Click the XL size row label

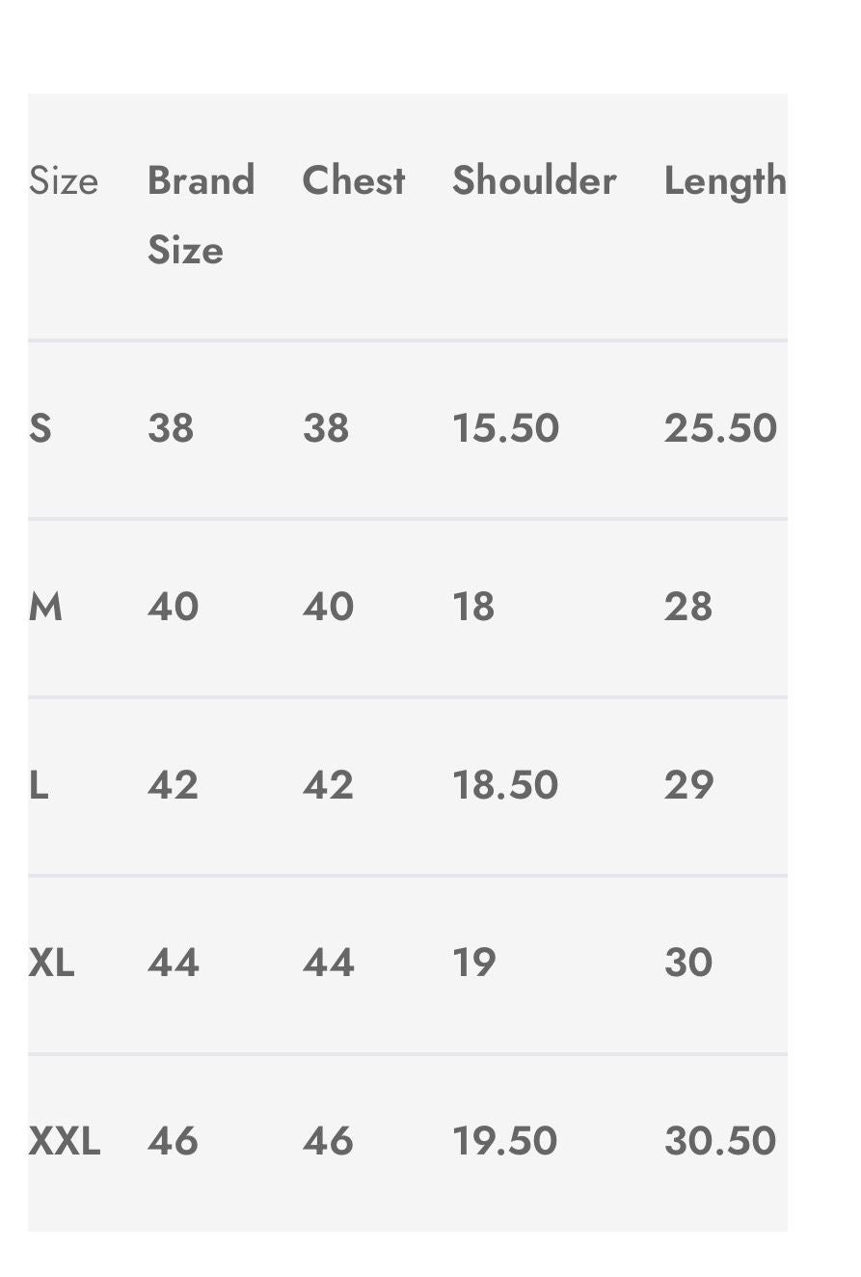(x=51, y=963)
